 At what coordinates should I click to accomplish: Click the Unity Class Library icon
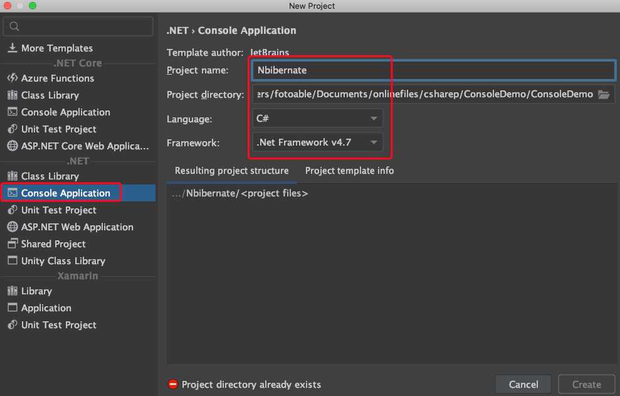12,261
